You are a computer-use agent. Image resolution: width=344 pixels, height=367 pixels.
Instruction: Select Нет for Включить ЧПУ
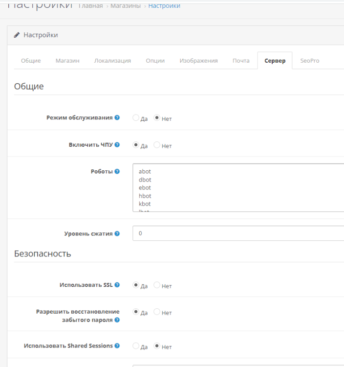157,145
